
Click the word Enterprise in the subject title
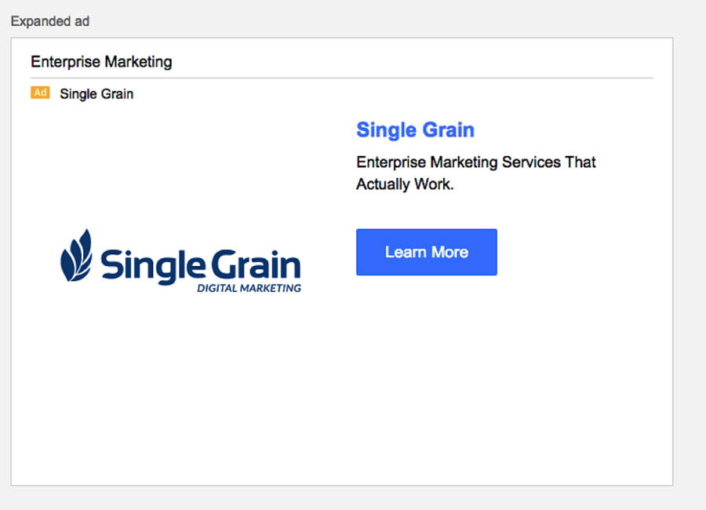click(65, 61)
